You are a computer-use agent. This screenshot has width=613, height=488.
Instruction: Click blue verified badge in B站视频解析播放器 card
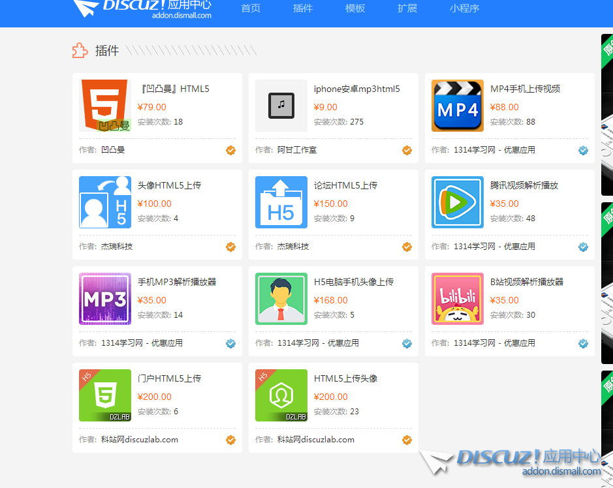pyautogui.click(x=583, y=343)
